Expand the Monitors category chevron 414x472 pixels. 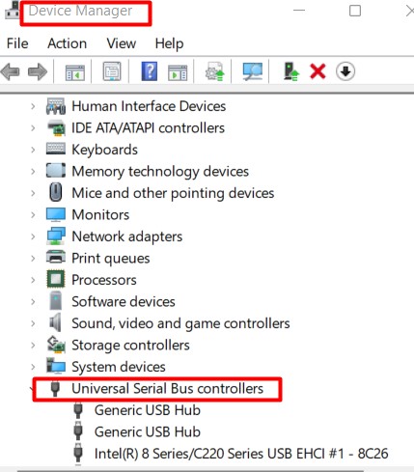(33, 215)
